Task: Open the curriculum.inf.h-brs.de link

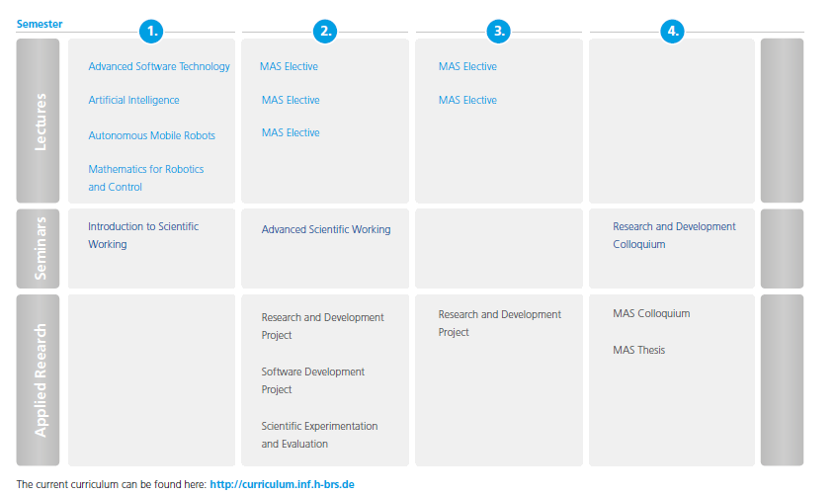Action: 282,484
